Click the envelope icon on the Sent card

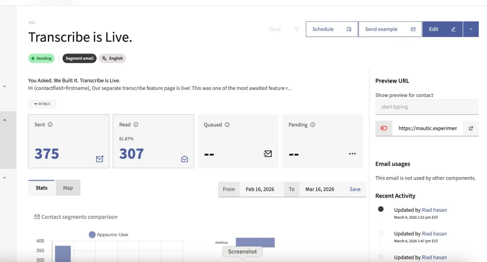[99, 159]
